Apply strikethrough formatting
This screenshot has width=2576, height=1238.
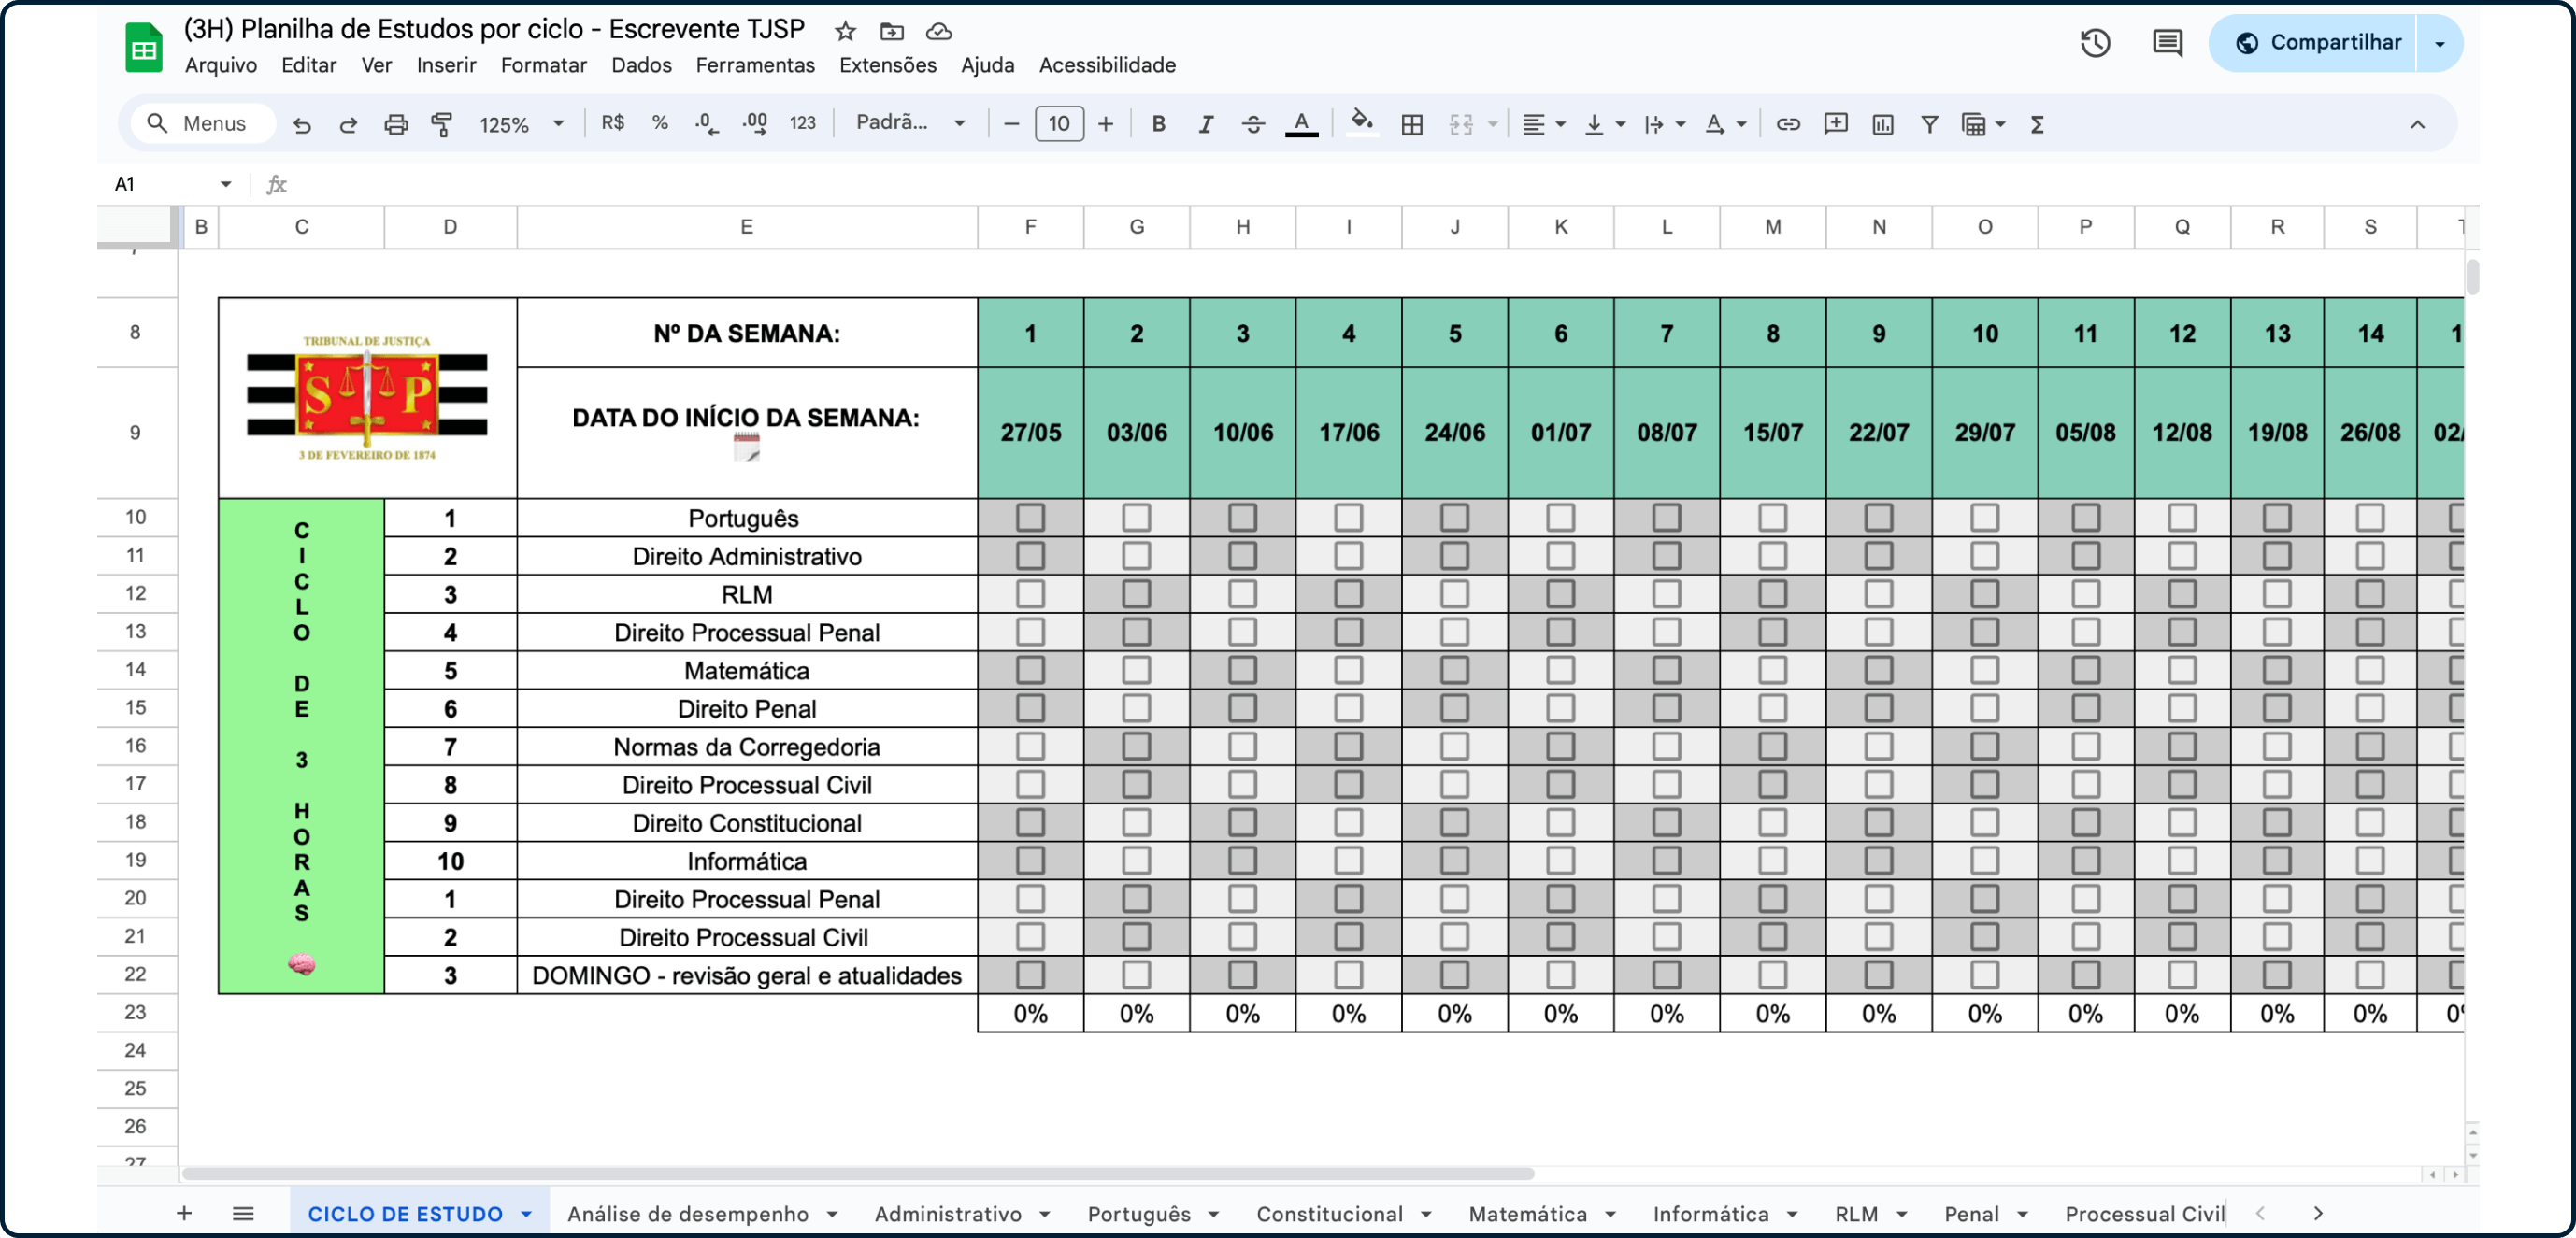click(x=1253, y=124)
